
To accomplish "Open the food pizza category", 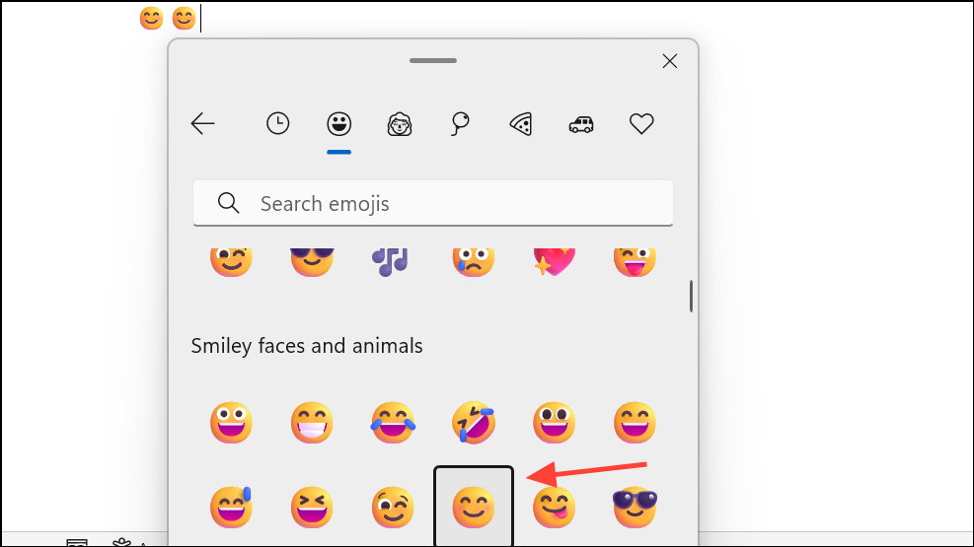I will pos(521,123).
